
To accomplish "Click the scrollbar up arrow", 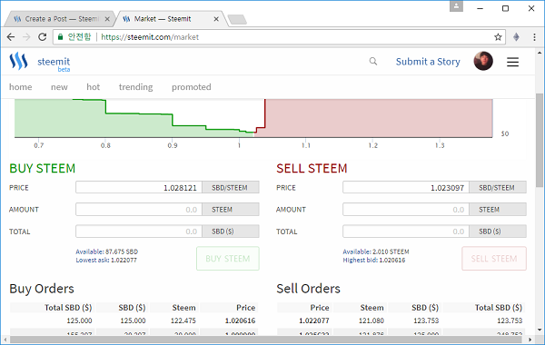I will pyautogui.click(x=540, y=53).
